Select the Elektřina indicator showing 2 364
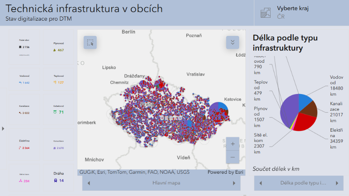The height and width of the screenshot is (196, 349). click(x=24, y=144)
